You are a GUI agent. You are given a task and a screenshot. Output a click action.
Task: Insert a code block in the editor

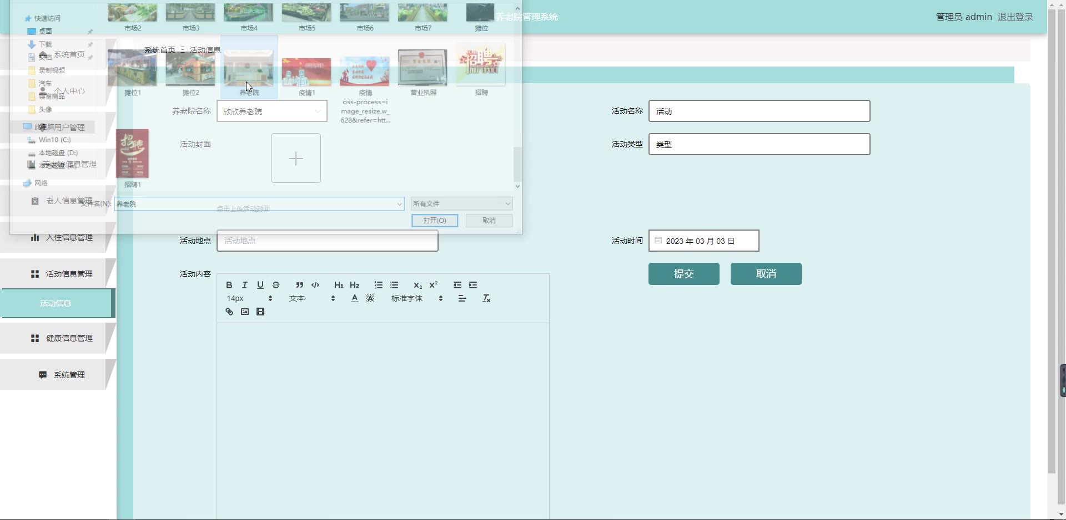(x=315, y=285)
